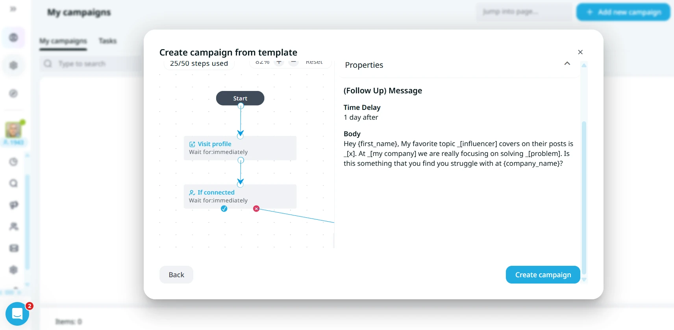Open the search sidebar icon
This screenshot has width=674, height=330.
tap(13, 183)
